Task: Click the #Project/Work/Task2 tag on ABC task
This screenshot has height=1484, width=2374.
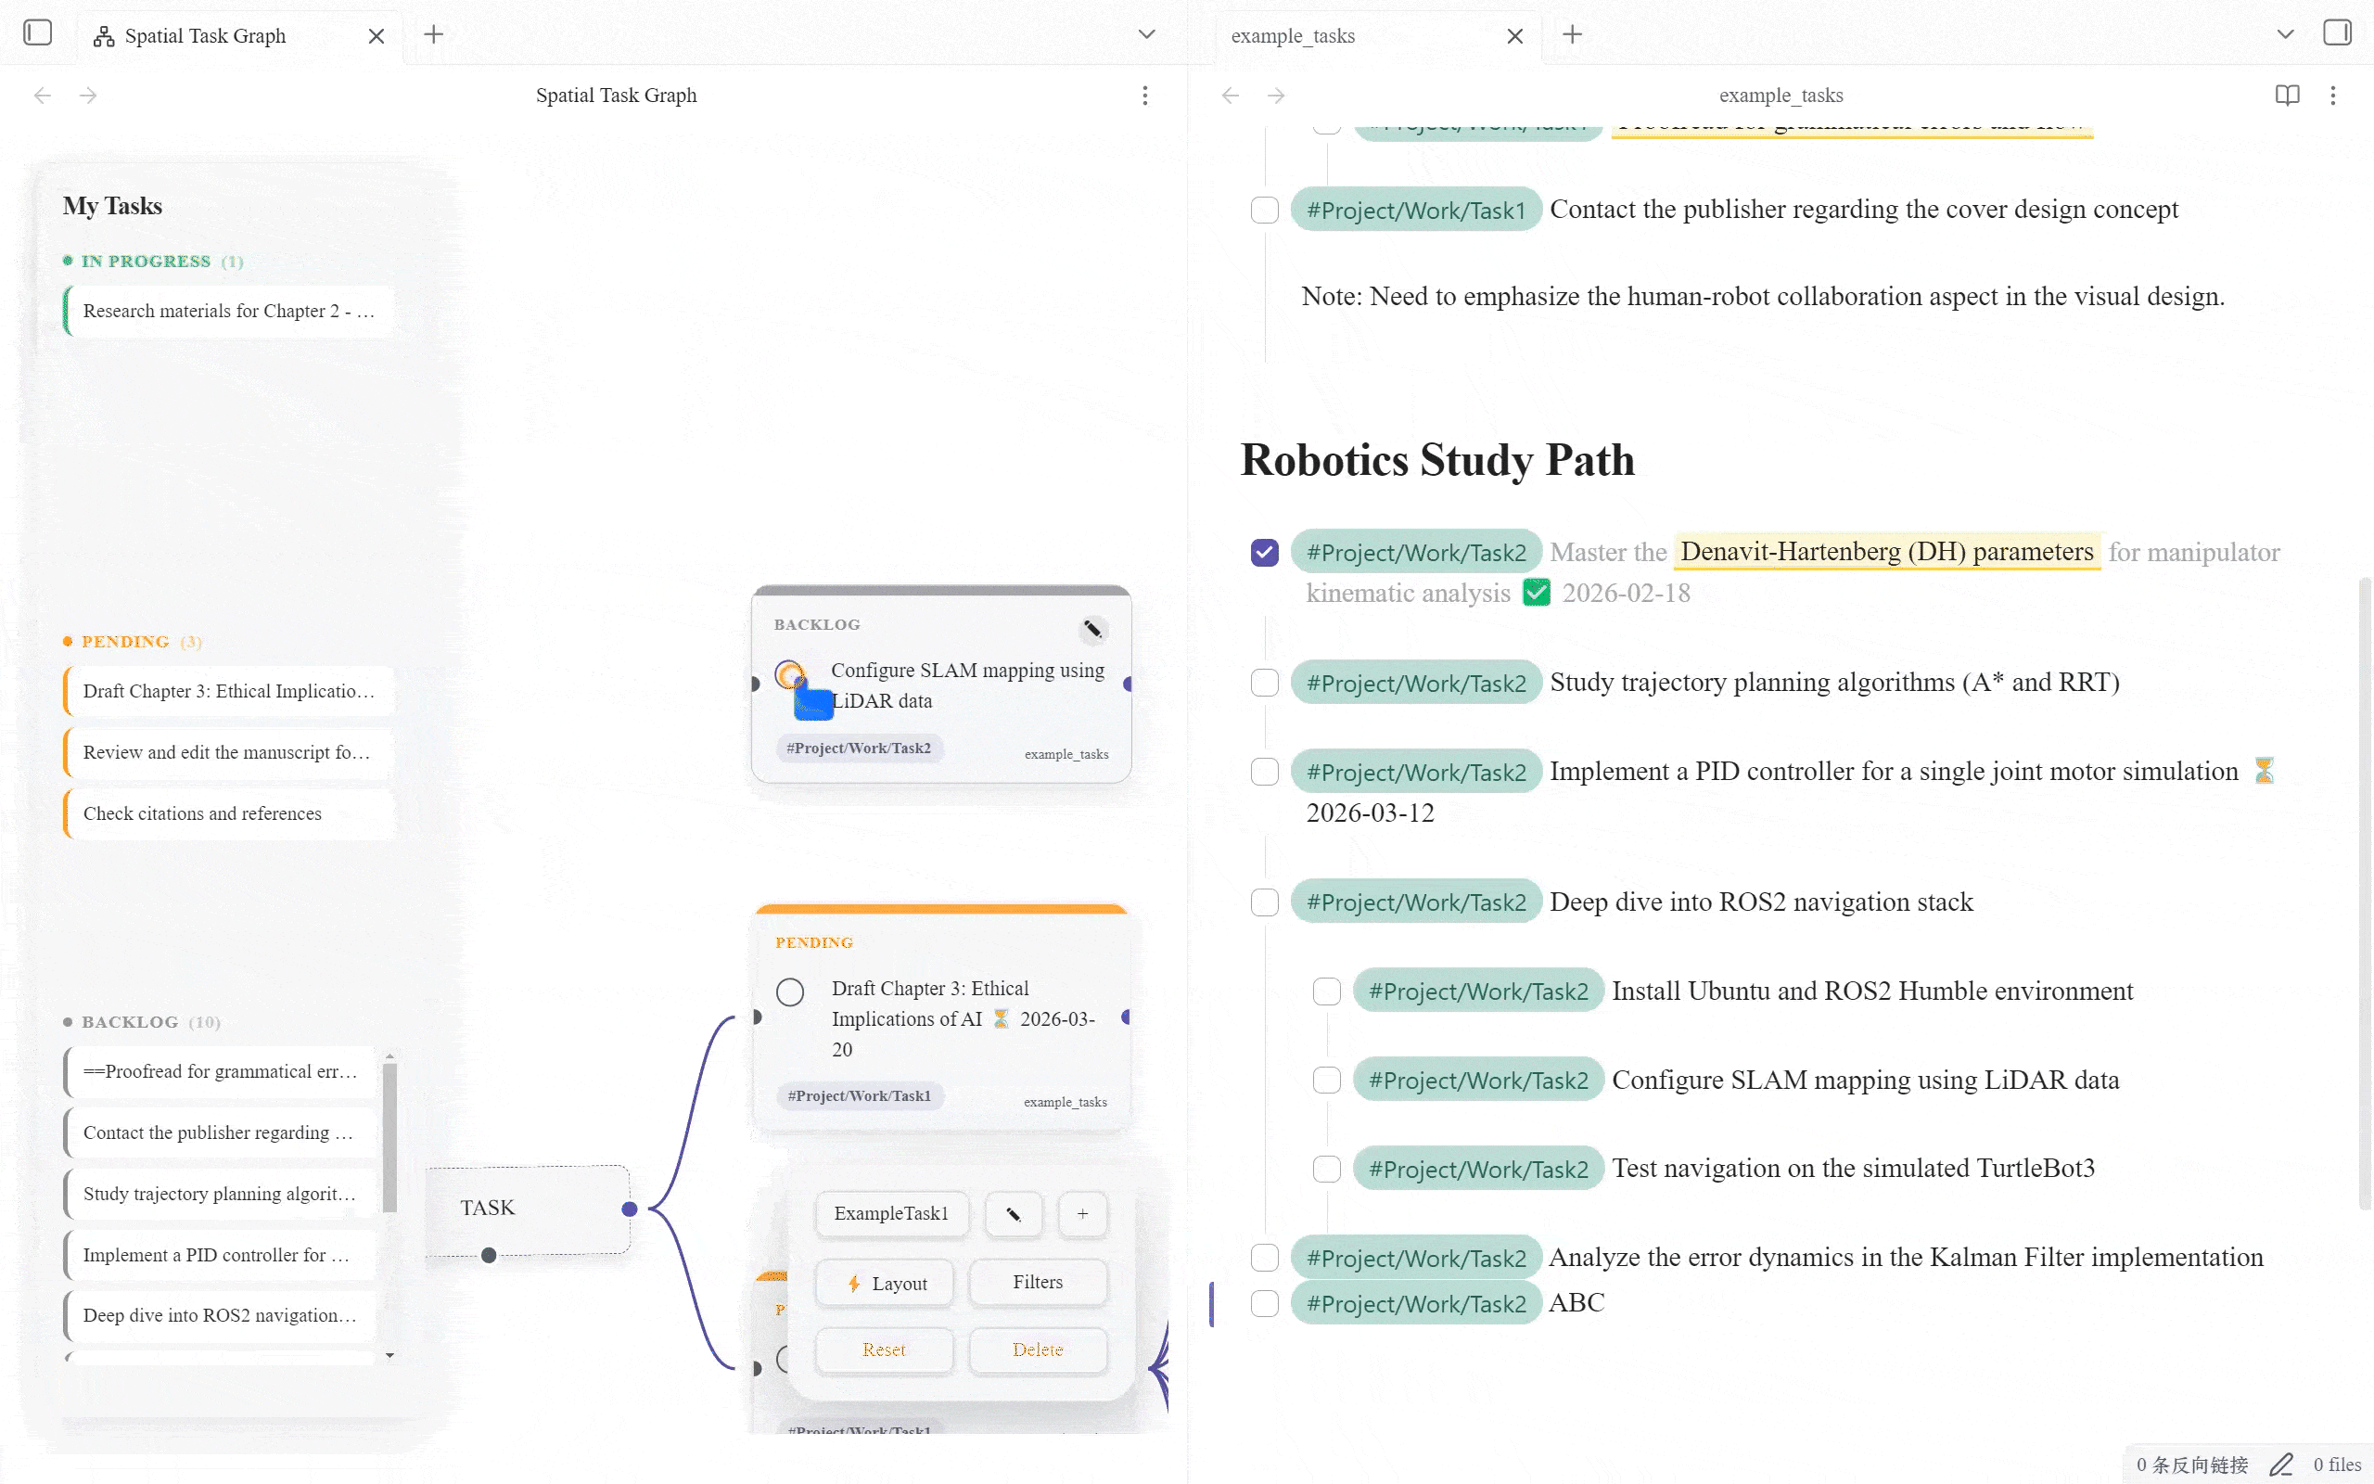Action: 1415,1304
